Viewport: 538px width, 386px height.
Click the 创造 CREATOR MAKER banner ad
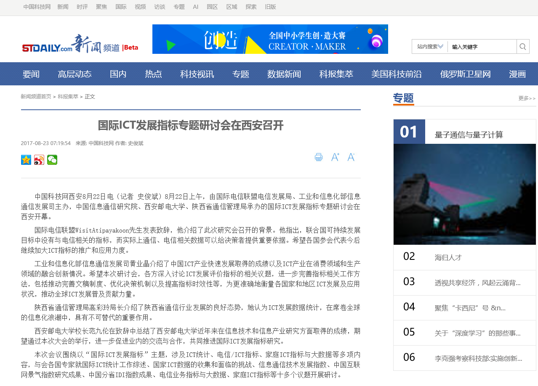(270, 39)
